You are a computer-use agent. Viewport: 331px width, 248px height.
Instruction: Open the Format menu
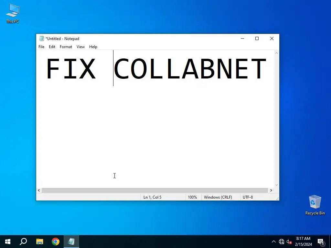(x=66, y=47)
